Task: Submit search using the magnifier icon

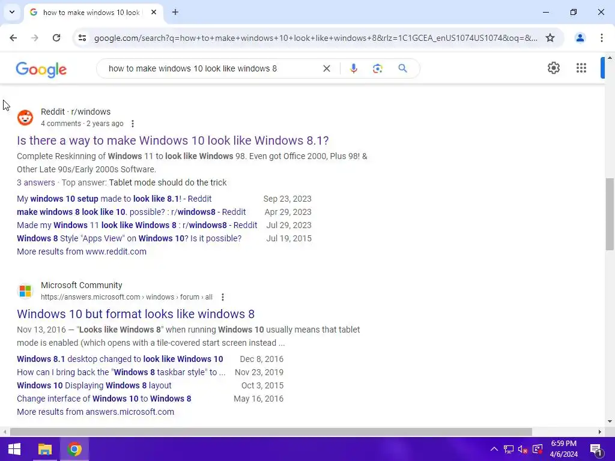Action: (402, 68)
